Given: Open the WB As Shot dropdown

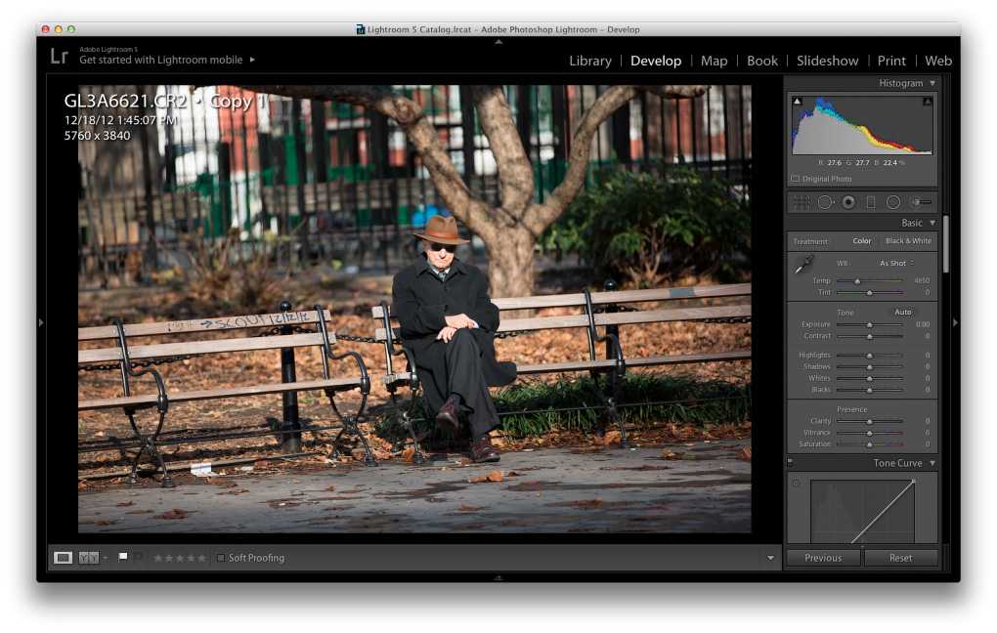Looking at the screenshot, I should coord(896,263).
